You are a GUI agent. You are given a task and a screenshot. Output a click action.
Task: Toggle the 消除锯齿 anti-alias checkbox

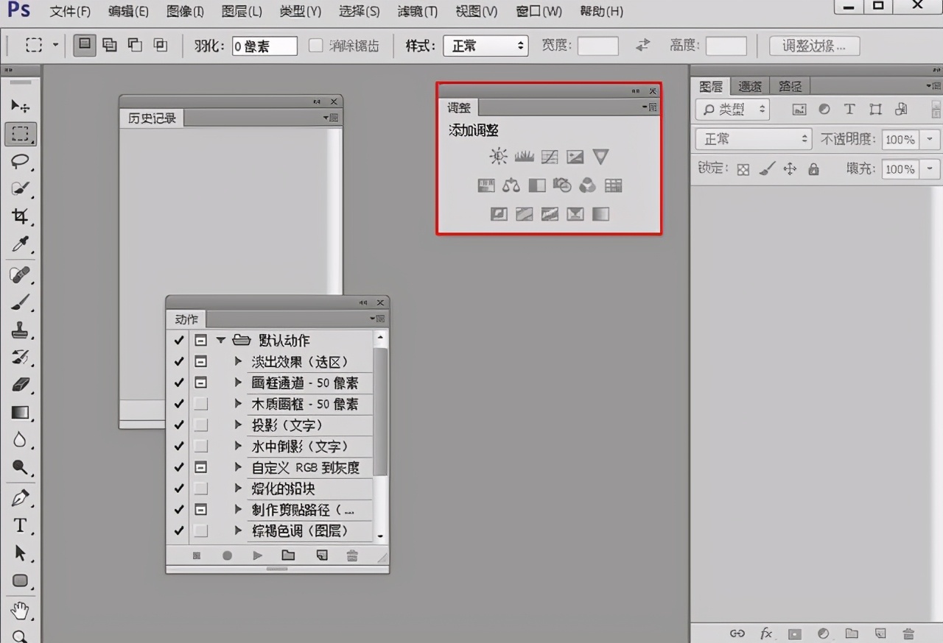click(x=315, y=46)
